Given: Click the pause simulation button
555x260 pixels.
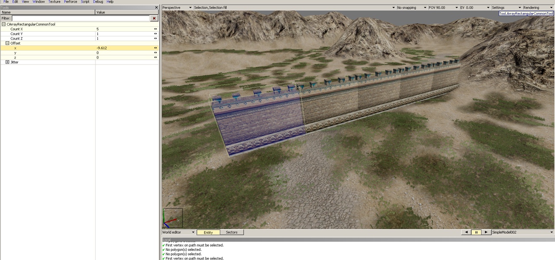Looking at the screenshot, I should [x=476, y=232].
